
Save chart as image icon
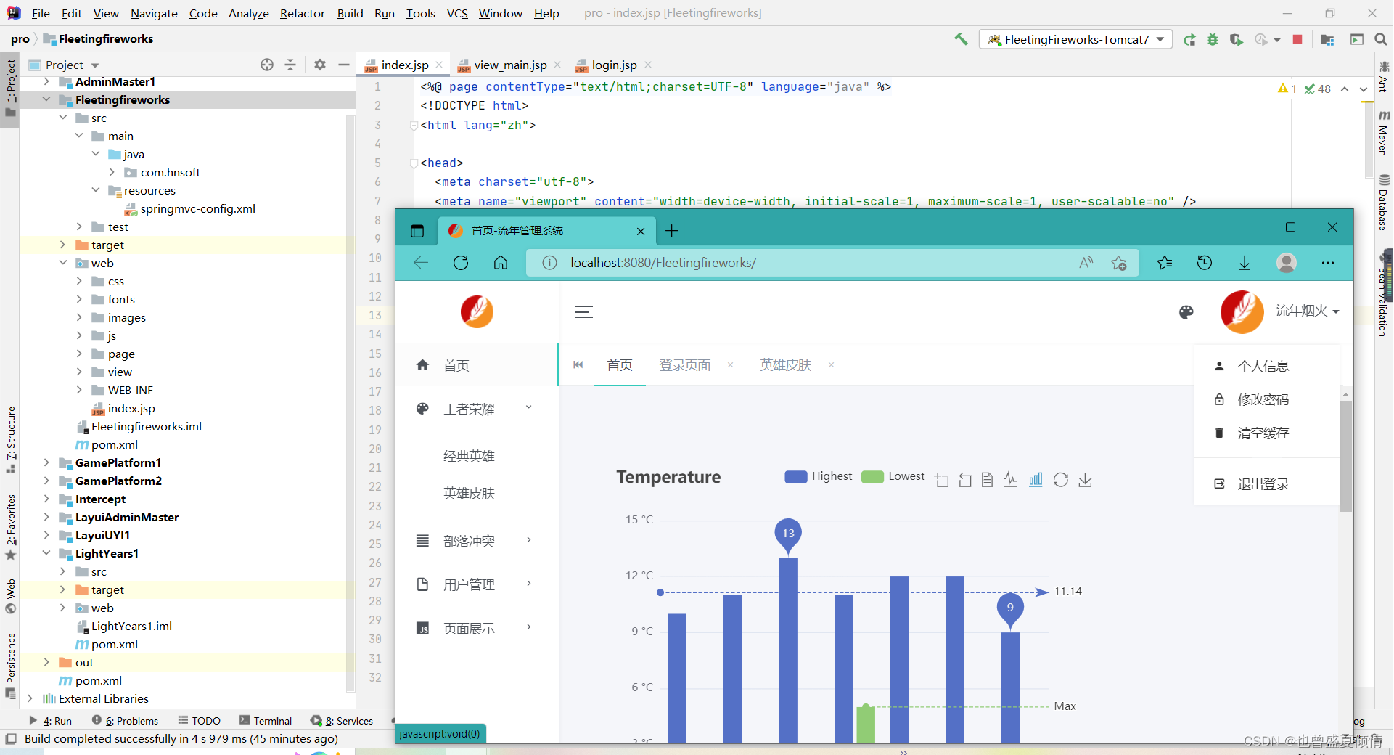point(1086,480)
